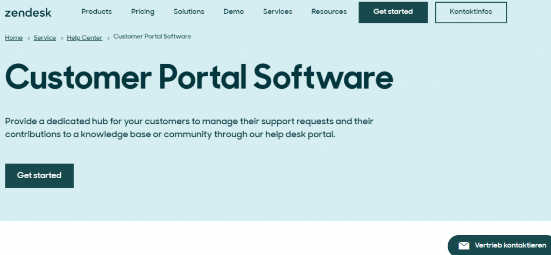Click the envelope icon in Vertrieb kontaktieren

pyautogui.click(x=464, y=245)
